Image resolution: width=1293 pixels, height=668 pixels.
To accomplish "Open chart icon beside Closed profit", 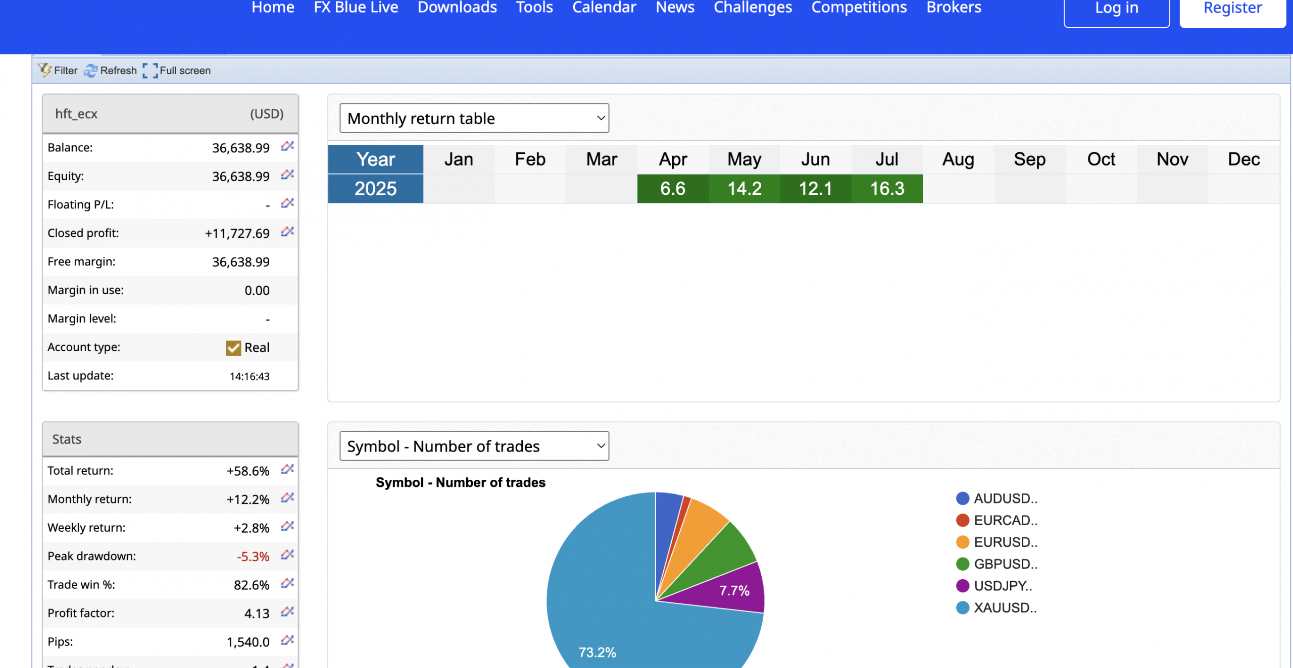I will coord(287,232).
